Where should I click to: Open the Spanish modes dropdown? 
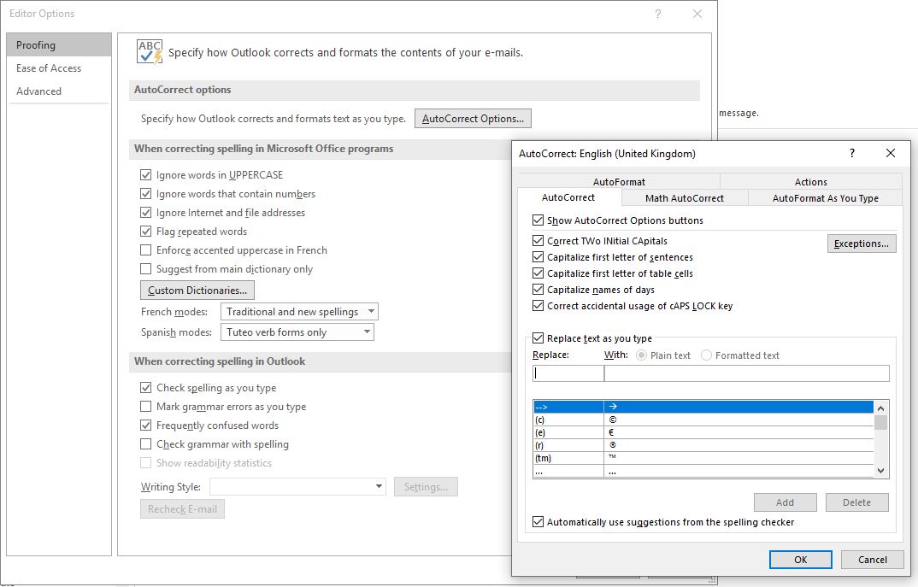297,332
